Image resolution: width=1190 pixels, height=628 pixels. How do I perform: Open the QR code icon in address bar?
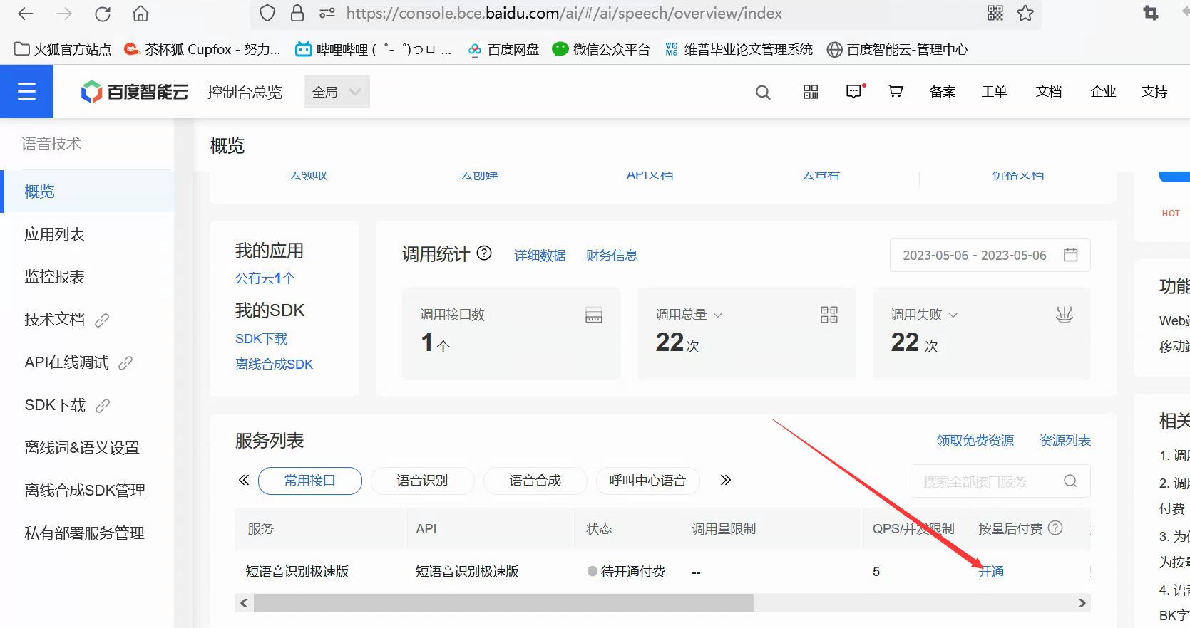(995, 13)
